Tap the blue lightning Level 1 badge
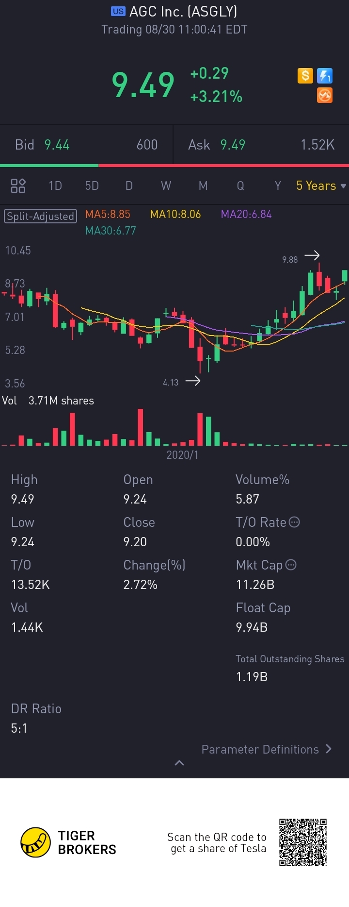The height and width of the screenshot is (907, 349). (x=325, y=76)
